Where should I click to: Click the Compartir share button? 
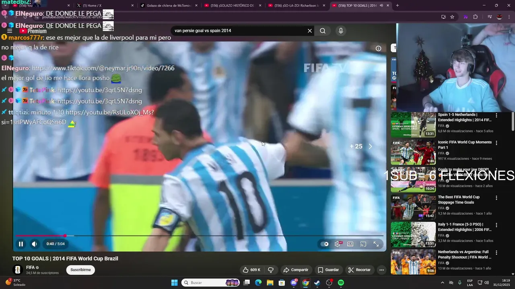[296, 270]
